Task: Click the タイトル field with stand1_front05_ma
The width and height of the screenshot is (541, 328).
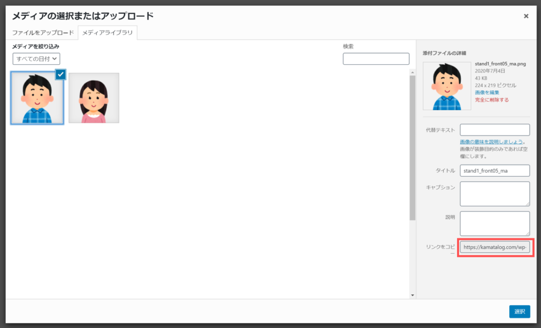Action: tap(495, 170)
